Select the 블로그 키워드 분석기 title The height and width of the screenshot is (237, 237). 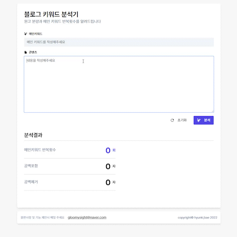click(51, 14)
